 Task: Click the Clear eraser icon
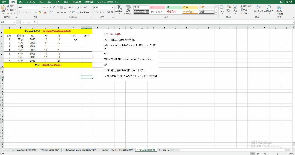point(241,13)
